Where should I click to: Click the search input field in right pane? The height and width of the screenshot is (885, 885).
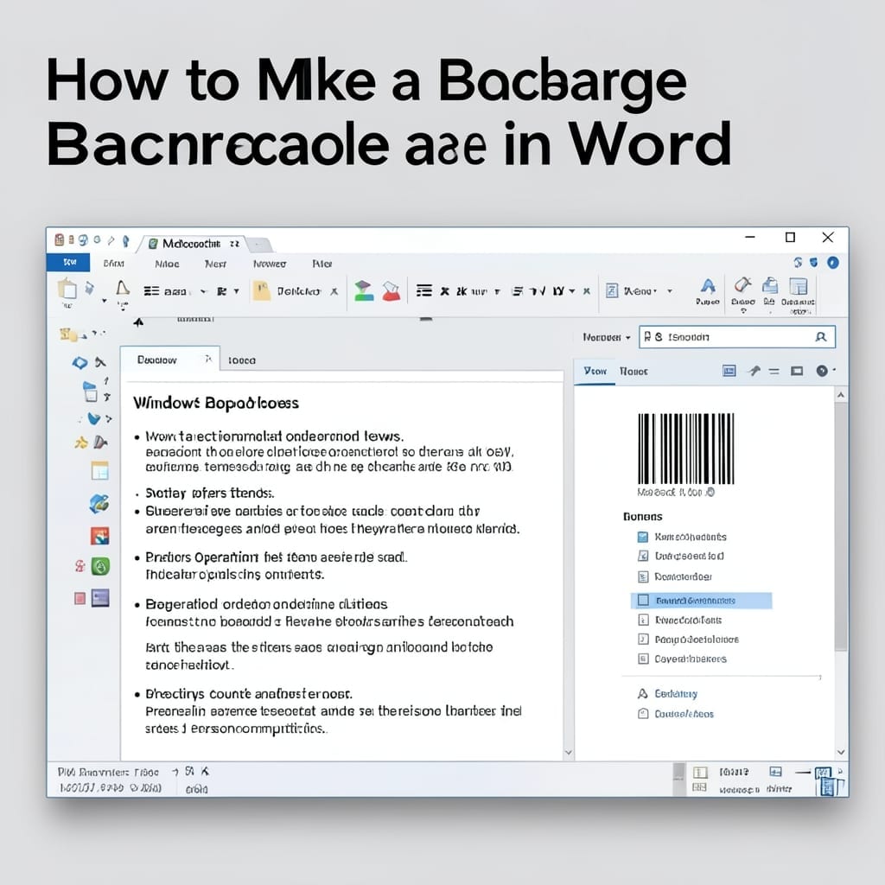737,337
